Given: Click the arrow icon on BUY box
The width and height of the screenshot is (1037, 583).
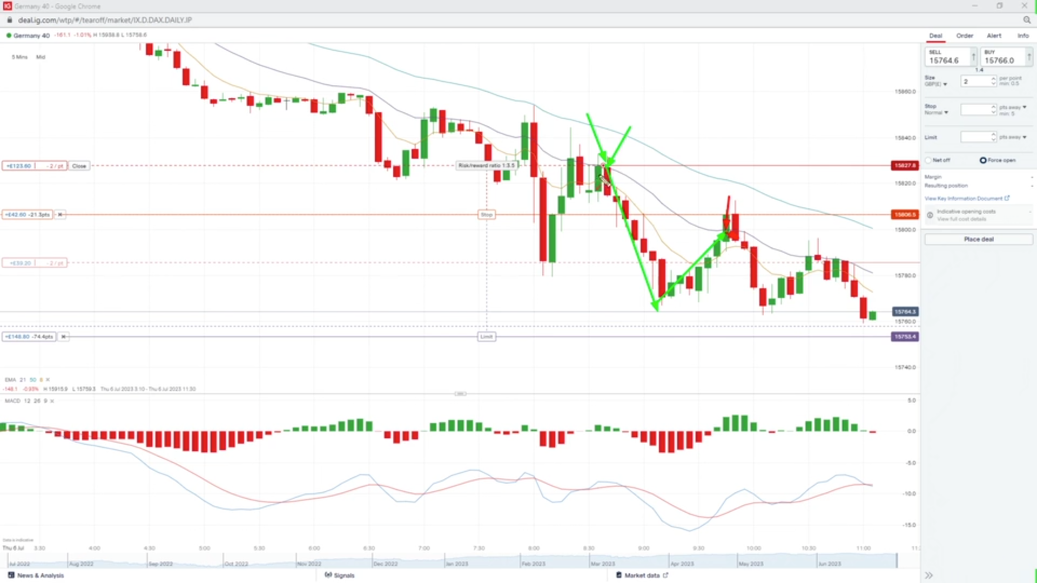Looking at the screenshot, I should pyautogui.click(x=1029, y=57).
